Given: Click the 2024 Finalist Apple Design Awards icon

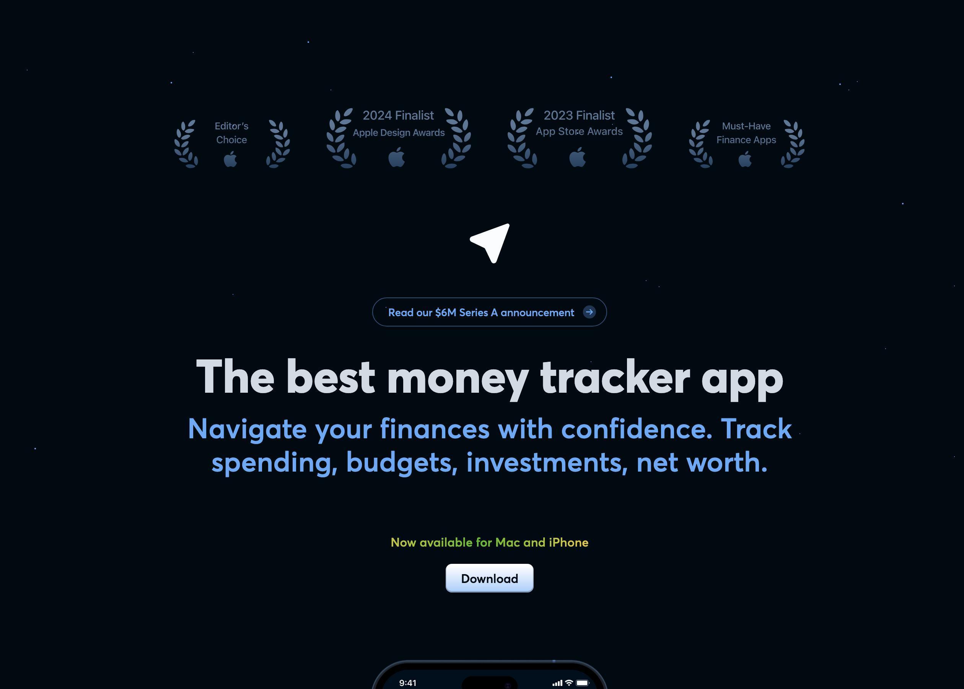Looking at the screenshot, I should point(399,138).
